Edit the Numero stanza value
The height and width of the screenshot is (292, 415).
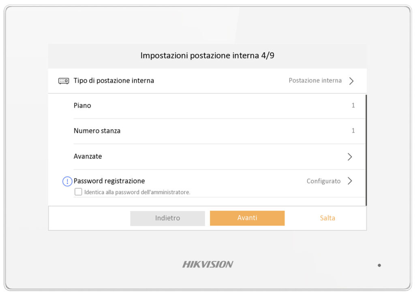coord(353,131)
